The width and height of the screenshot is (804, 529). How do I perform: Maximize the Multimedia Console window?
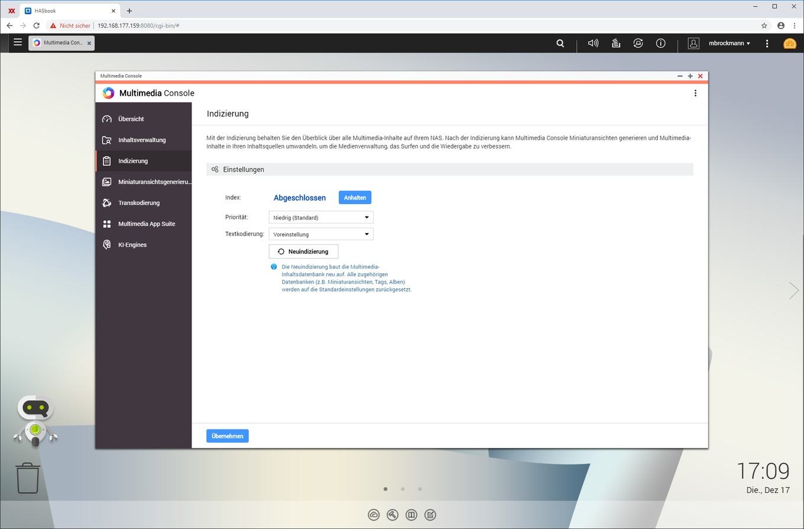[690, 76]
